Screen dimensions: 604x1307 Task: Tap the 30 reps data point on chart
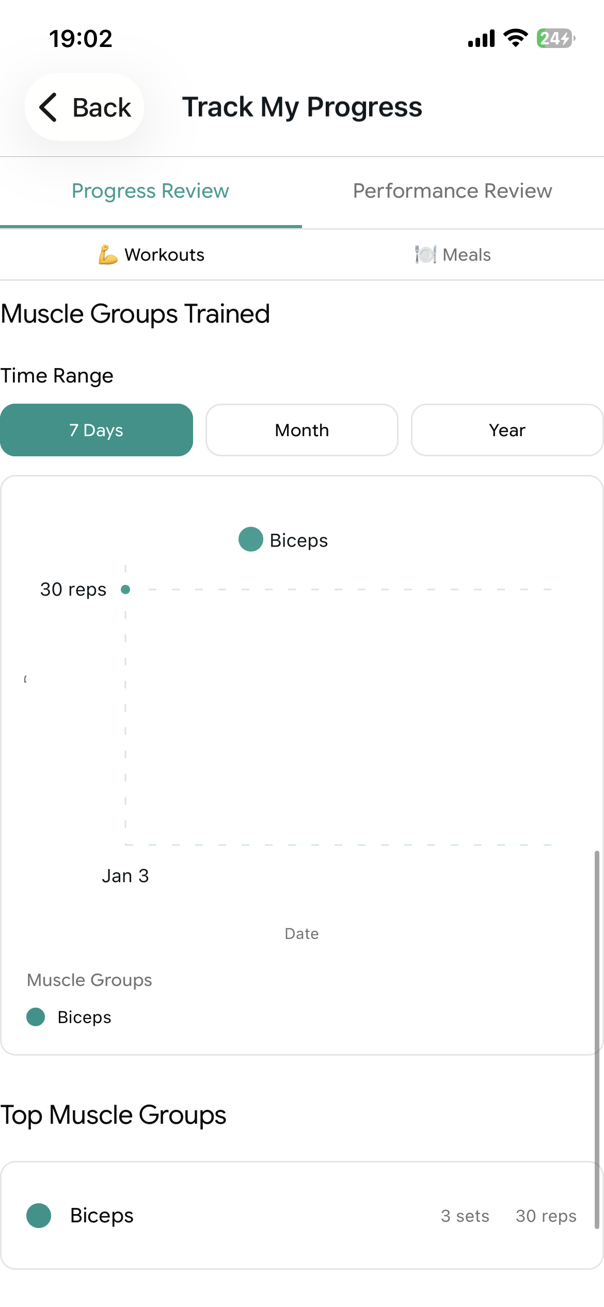pyautogui.click(x=125, y=589)
